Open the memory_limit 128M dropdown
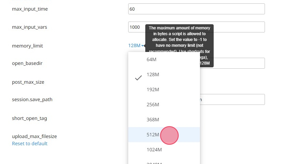Image resolution: width=294 pixels, height=164 pixels. pyautogui.click(x=136, y=46)
